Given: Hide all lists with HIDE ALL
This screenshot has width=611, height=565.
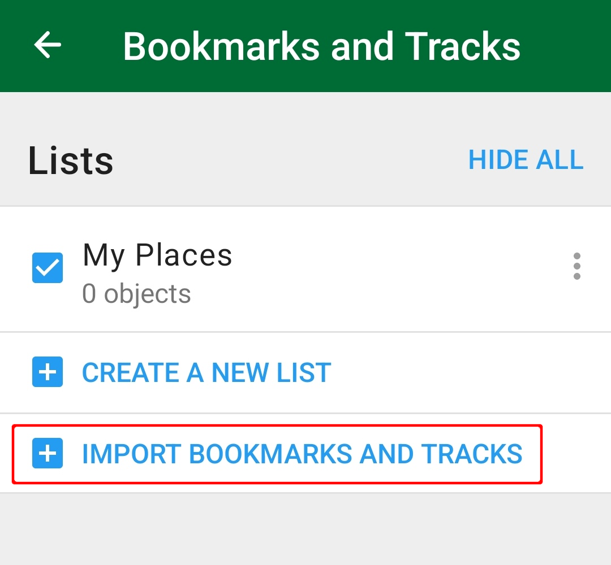Looking at the screenshot, I should click(526, 160).
